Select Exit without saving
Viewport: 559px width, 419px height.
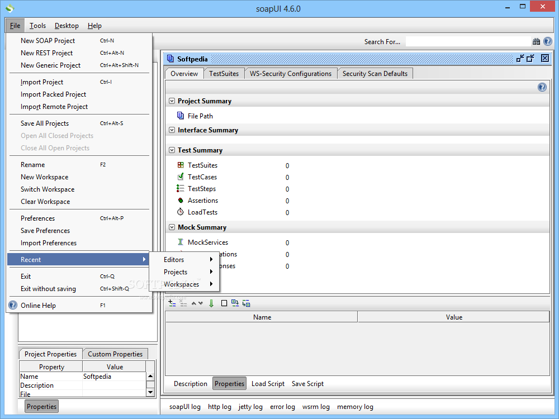79,289
